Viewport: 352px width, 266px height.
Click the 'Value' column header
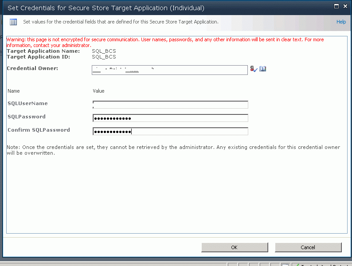click(x=98, y=91)
